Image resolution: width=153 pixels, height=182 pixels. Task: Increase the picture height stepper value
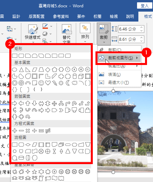pyautogui.click(x=141, y=28)
